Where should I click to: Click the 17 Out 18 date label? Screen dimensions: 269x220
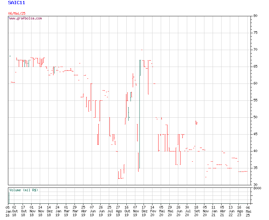(24, 211)
